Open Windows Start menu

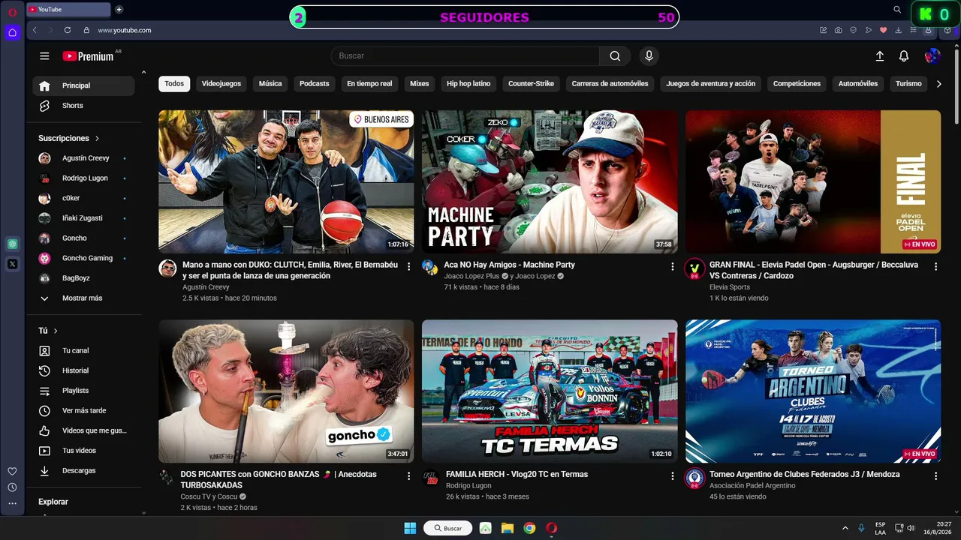[410, 528]
